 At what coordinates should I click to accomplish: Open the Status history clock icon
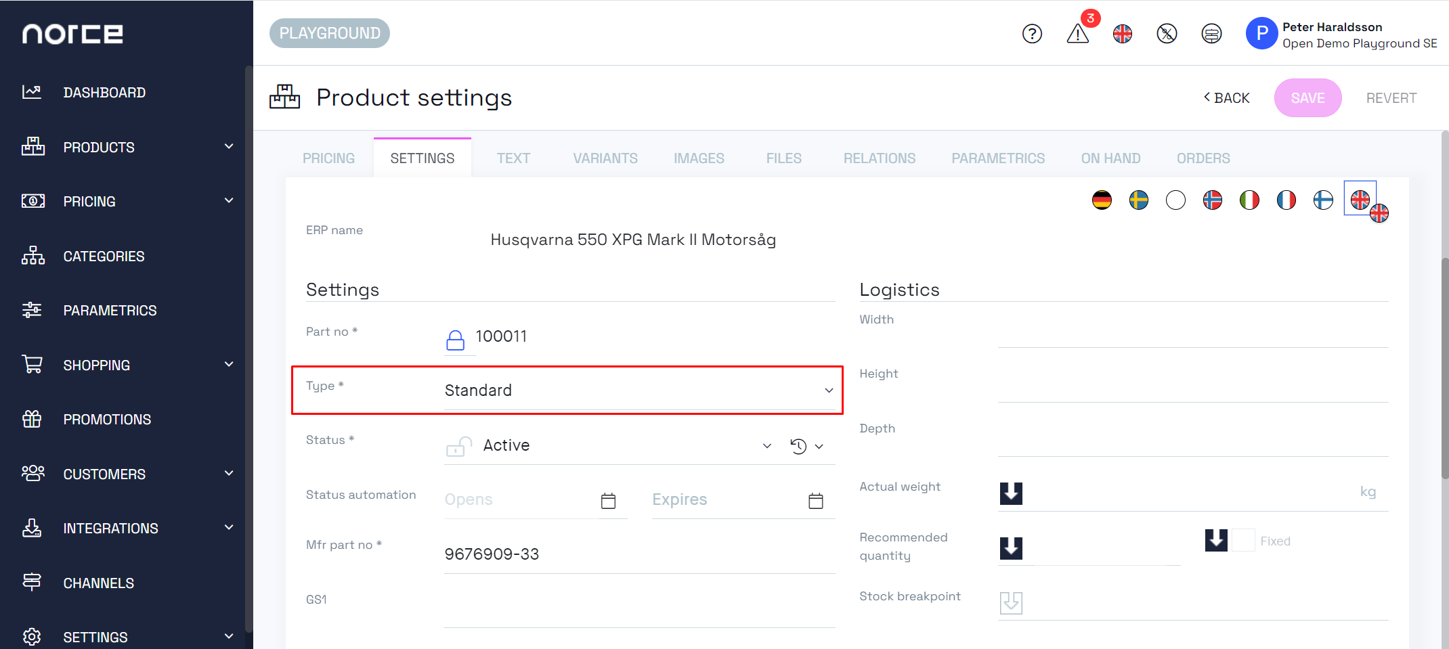pyautogui.click(x=798, y=446)
